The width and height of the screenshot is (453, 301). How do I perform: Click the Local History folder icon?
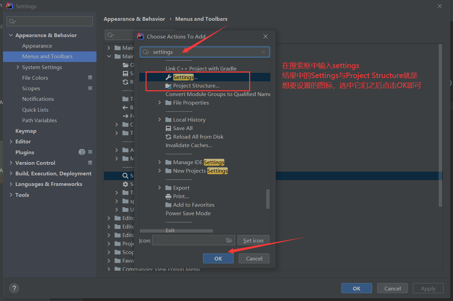pos(168,120)
